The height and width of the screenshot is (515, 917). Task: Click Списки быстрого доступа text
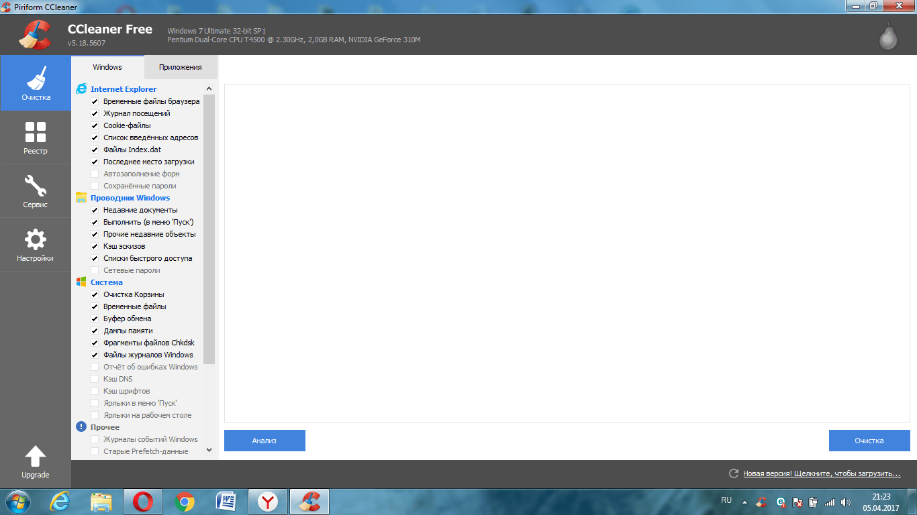coord(148,258)
